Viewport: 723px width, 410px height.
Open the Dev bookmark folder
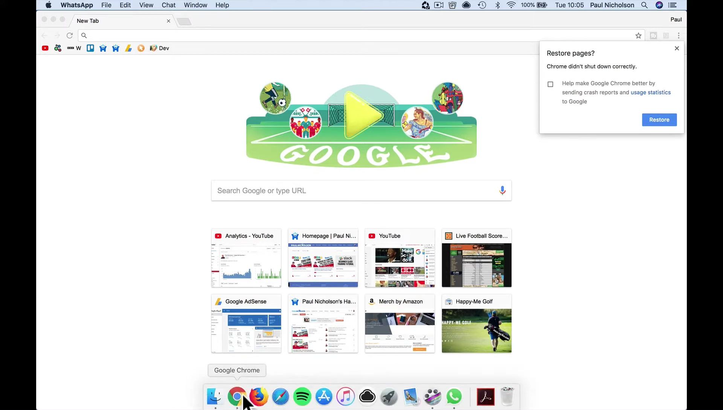tap(160, 48)
